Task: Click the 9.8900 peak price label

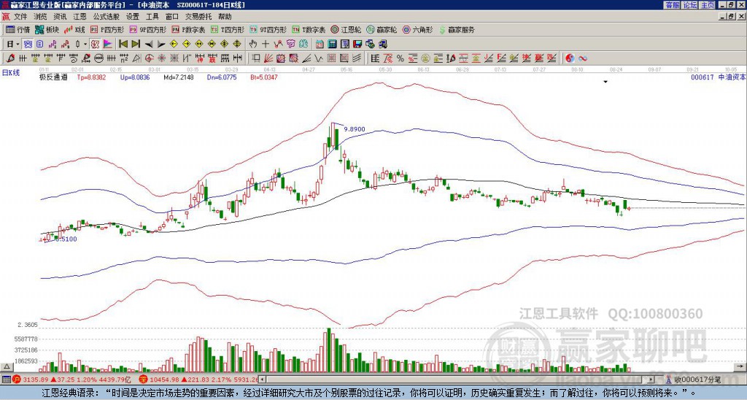Action: pyautogui.click(x=355, y=129)
